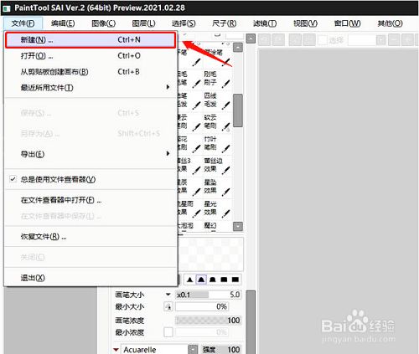
Task: Click the brush list scroll down arrow
Action: pyautogui.click(x=238, y=226)
